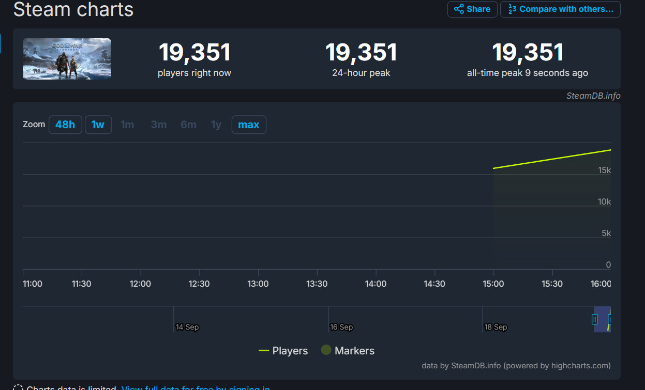645x390 pixels.
Task: Click the 15k y-axis label
Action: pos(605,170)
